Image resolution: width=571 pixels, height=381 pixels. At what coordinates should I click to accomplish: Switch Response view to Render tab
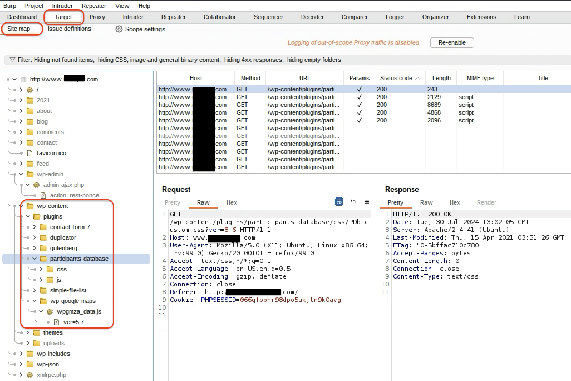486,202
